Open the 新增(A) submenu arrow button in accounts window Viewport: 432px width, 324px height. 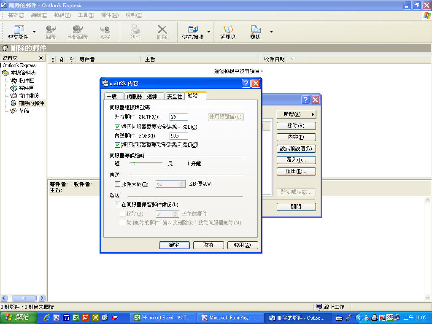(296, 114)
